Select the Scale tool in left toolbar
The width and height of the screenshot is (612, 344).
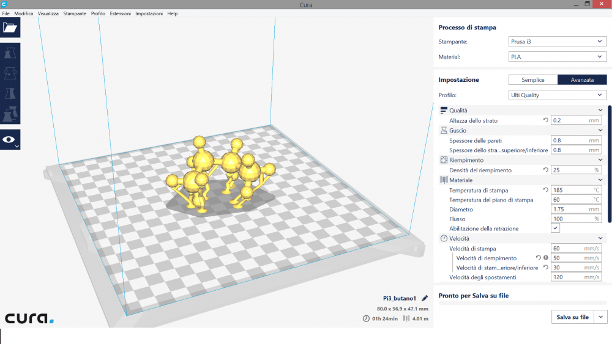point(10,53)
